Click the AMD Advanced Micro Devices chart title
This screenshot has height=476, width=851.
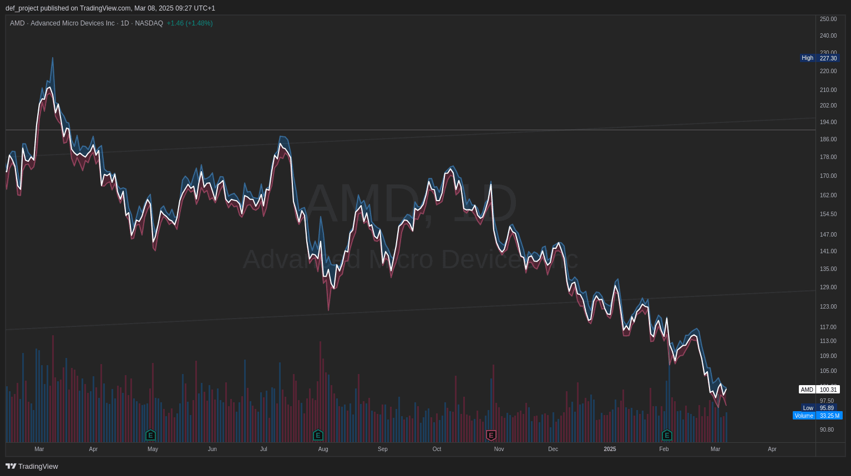87,23
